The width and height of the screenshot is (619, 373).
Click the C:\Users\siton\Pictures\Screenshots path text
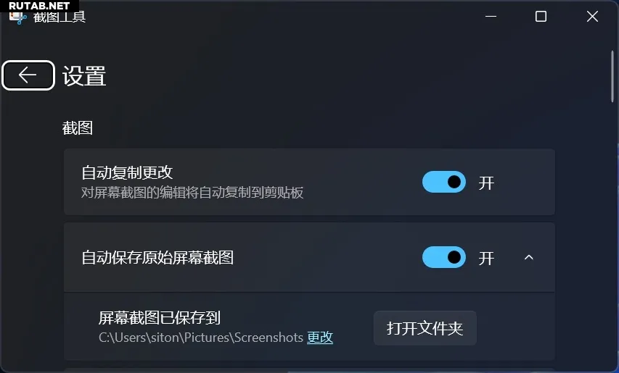(x=201, y=338)
